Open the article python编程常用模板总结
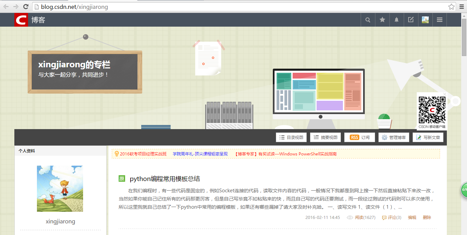The width and height of the screenshot is (467, 235). [165, 178]
